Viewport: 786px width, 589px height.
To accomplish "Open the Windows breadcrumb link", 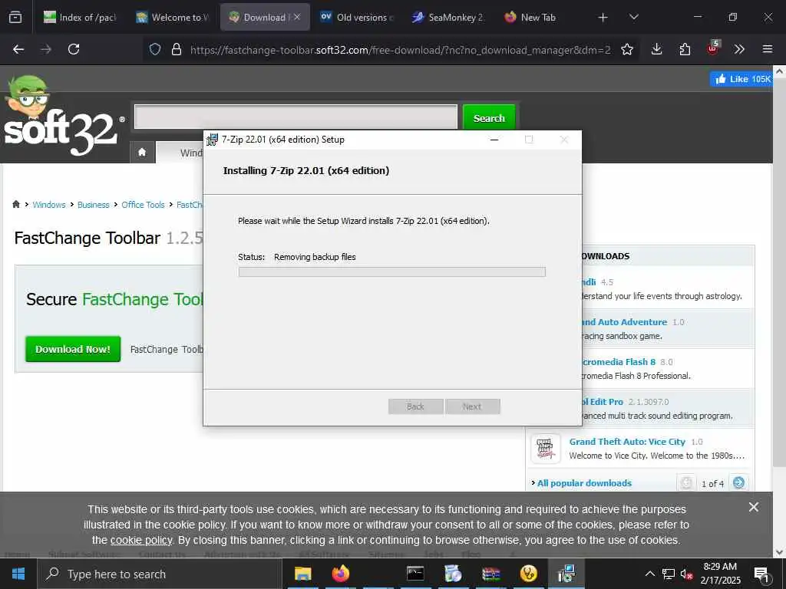I will 49,205.
